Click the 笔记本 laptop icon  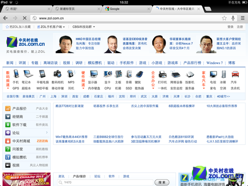pyautogui.click(x=28, y=73)
